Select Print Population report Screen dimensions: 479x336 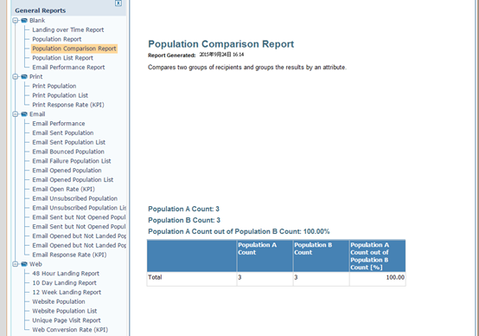click(x=54, y=87)
